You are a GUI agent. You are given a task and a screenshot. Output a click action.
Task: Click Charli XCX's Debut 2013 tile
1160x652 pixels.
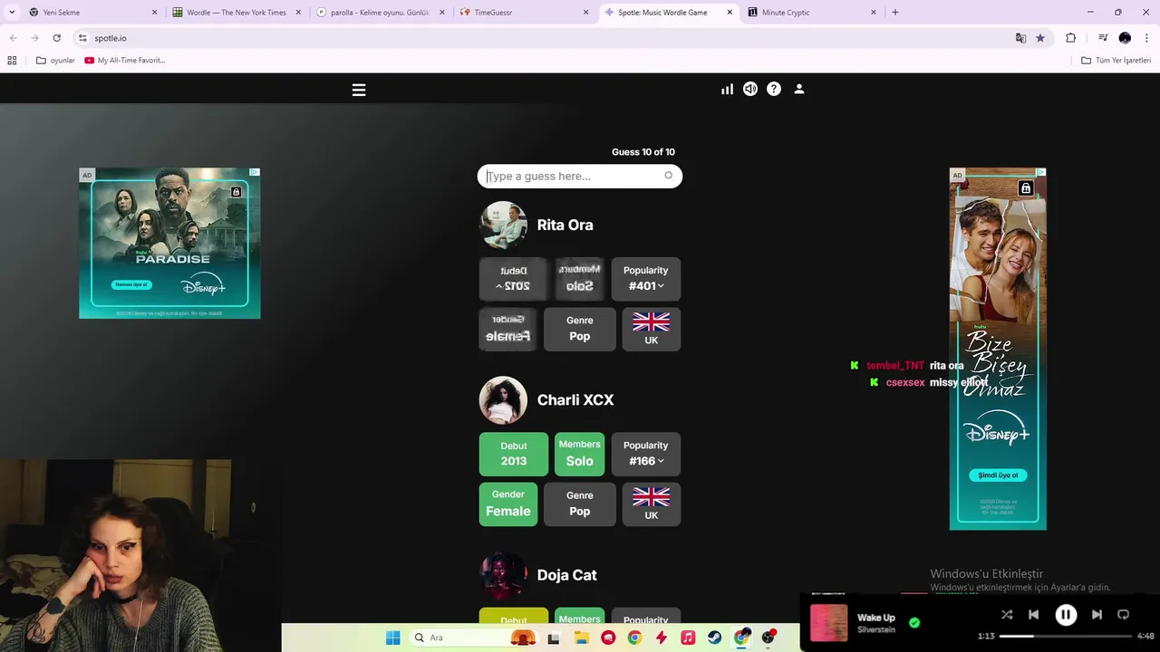coord(514,454)
